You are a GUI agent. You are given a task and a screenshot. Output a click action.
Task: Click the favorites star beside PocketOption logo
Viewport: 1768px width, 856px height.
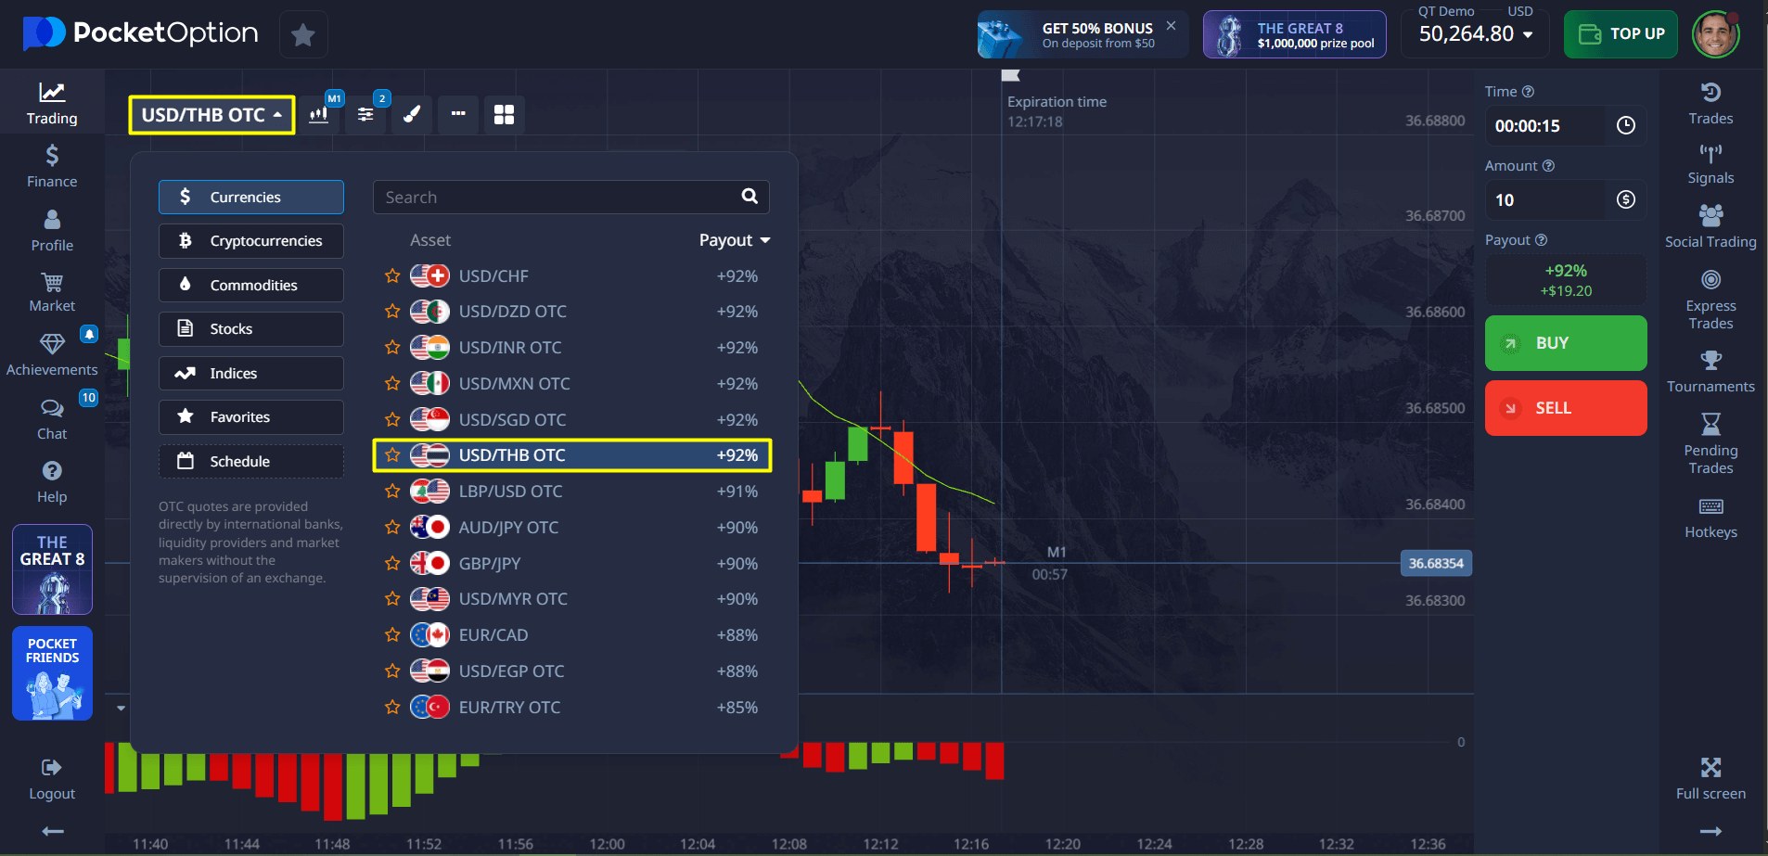(302, 35)
